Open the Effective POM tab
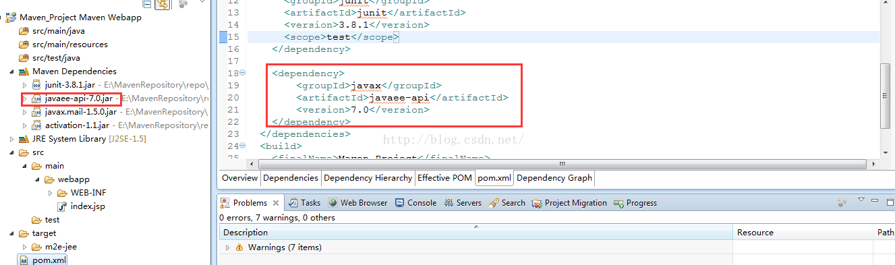The image size is (895, 265). pyautogui.click(x=444, y=178)
